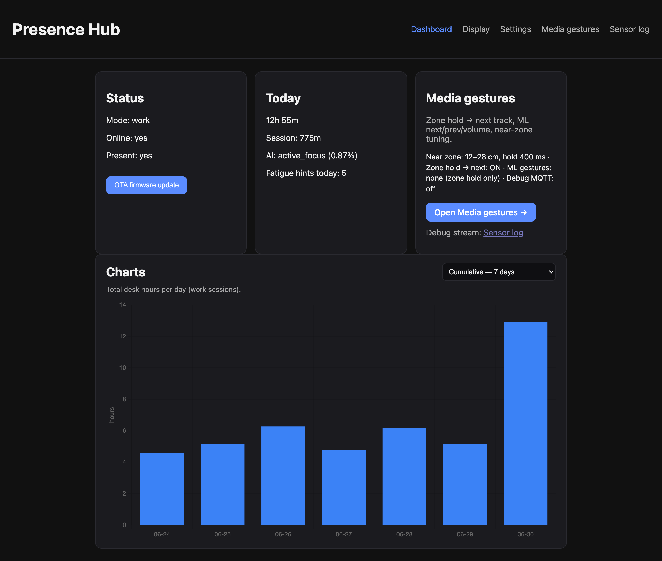Click the Mode: work status line
Screen dimensions: 662x561
point(128,120)
